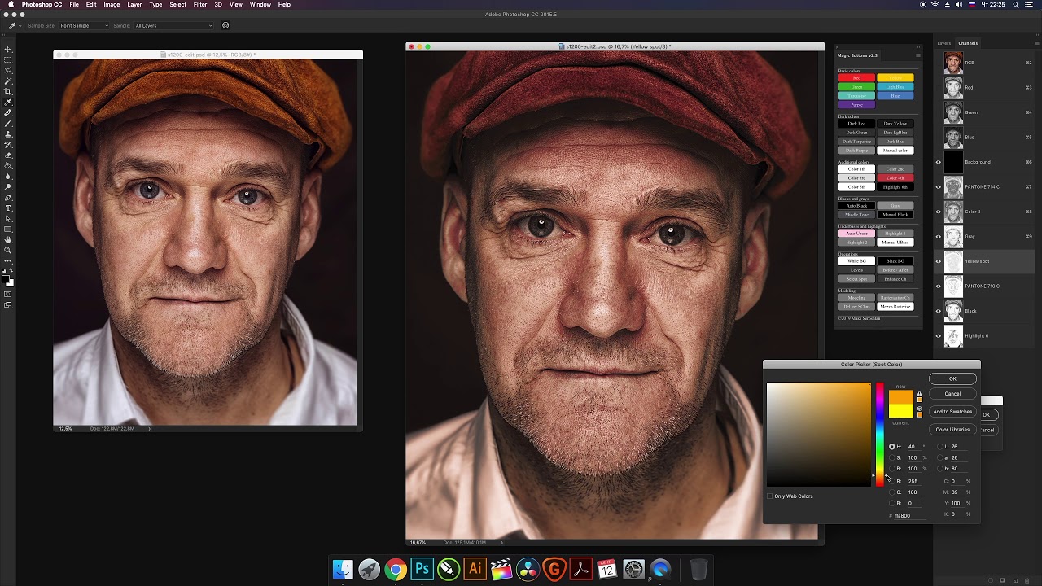Select the Brush tool
The image size is (1042, 586).
click(7, 123)
